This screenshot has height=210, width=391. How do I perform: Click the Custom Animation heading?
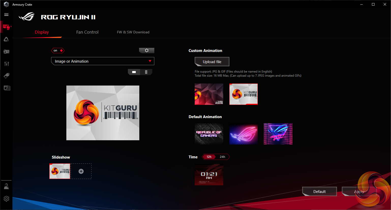click(x=205, y=51)
